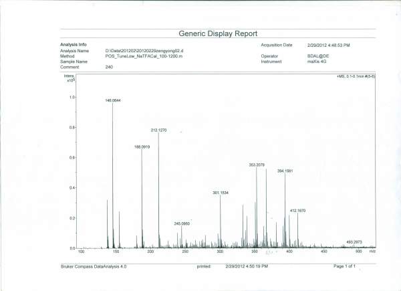Click the 'Comment' label
The width and height of the screenshot is (401, 291).
(x=70, y=67)
